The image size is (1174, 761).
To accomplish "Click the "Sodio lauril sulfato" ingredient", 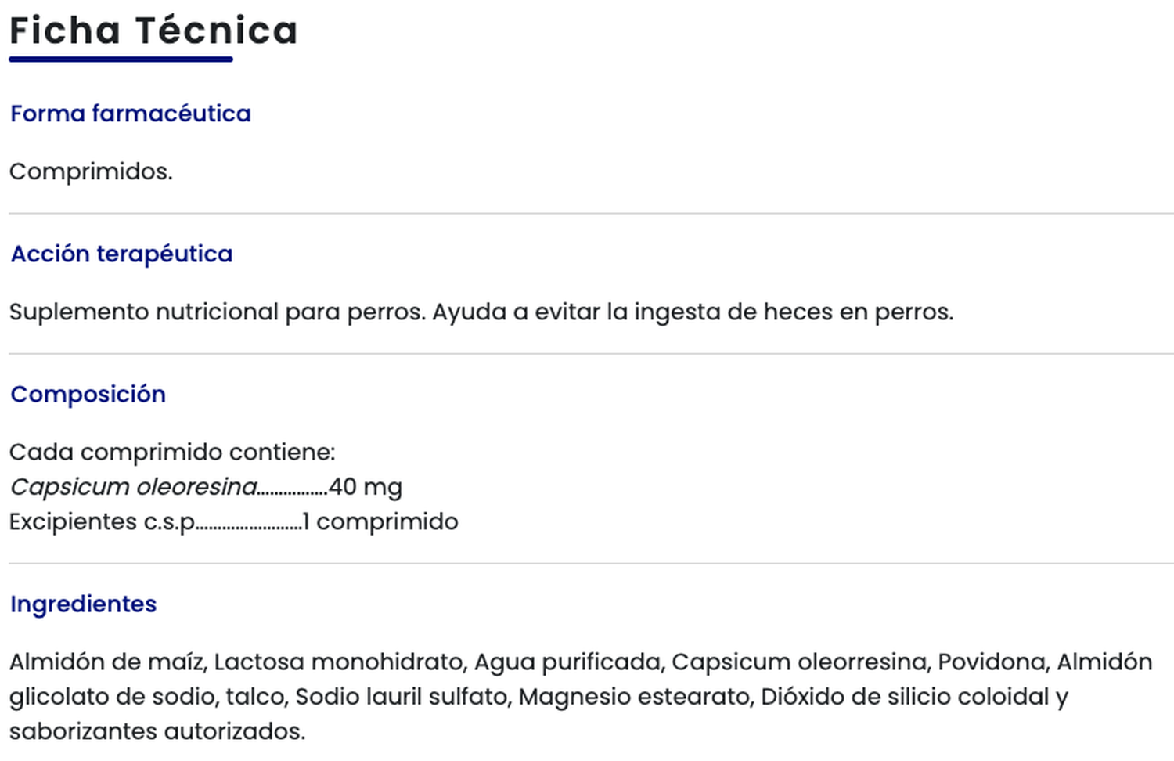I will coord(402,696).
